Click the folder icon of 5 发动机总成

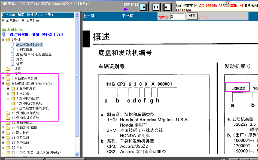tap(13, 89)
